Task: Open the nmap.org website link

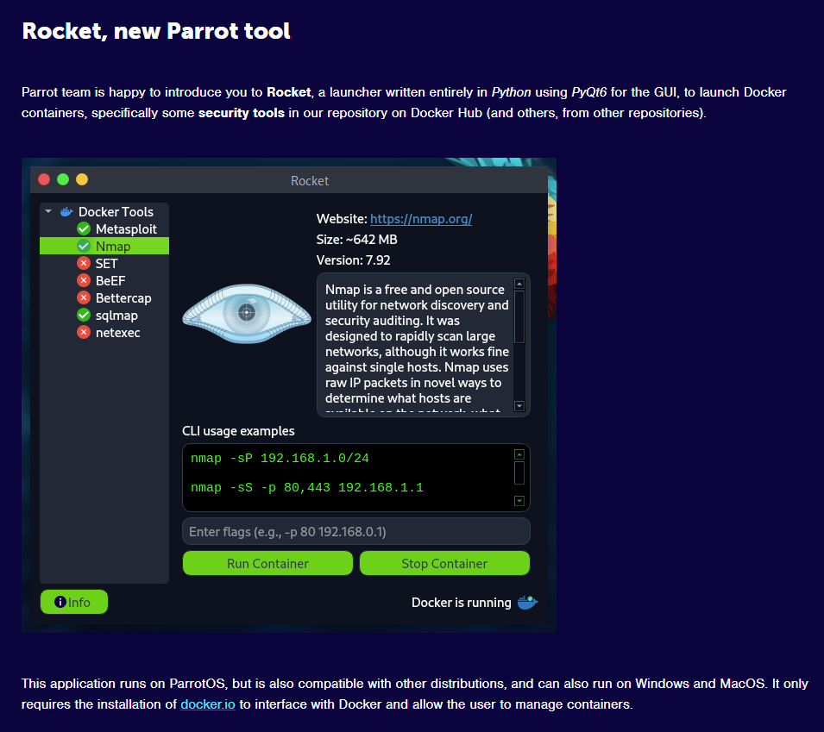Action: coord(421,219)
